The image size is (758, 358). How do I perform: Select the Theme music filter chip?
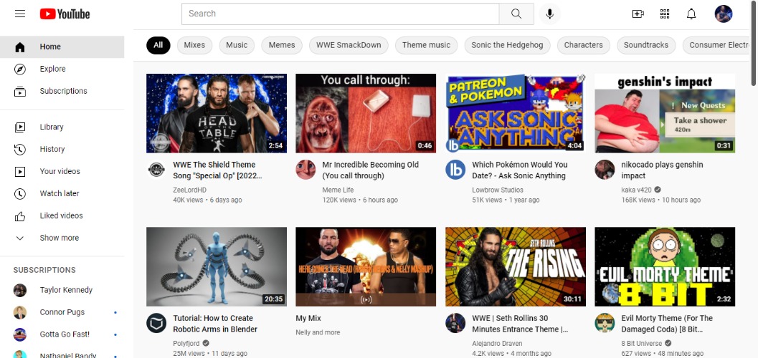click(427, 45)
